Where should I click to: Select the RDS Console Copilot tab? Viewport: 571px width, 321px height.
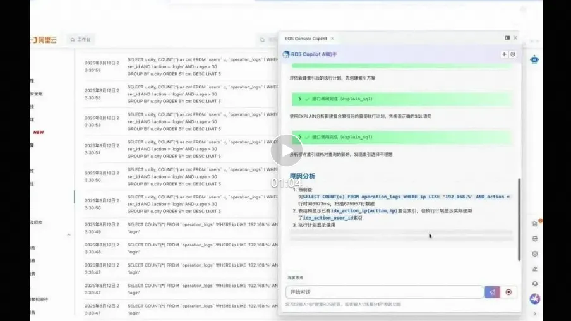pos(306,39)
